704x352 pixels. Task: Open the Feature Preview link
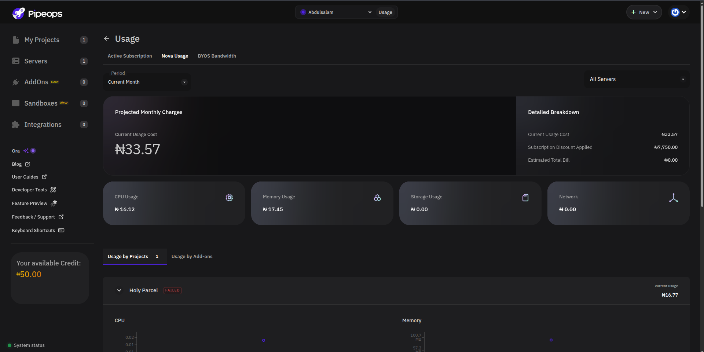[x=35, y=203]
